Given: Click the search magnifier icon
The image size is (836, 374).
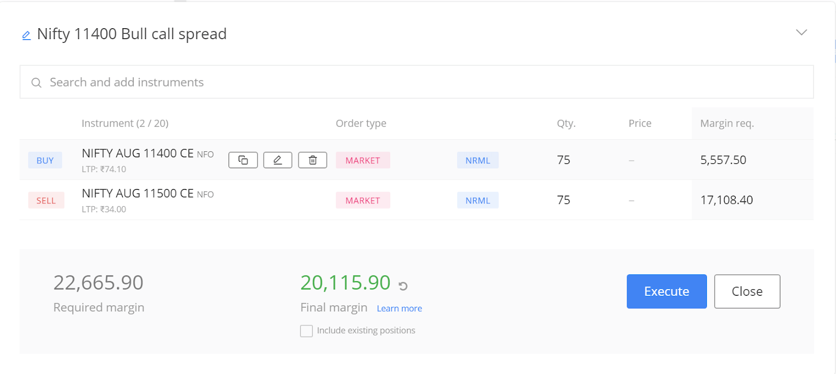Looking at the screenshot, I should [x=36, y=82].
